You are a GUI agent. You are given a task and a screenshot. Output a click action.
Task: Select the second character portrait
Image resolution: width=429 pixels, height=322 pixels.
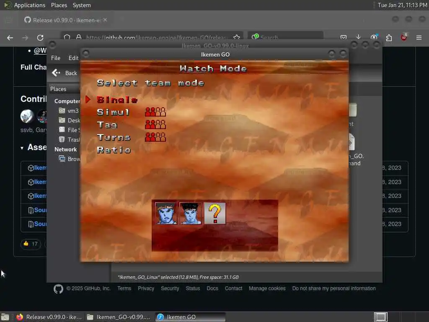pos(191,213)
